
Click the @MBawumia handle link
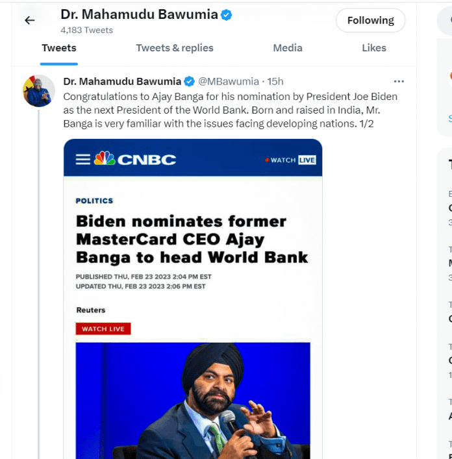pos(227,81)
